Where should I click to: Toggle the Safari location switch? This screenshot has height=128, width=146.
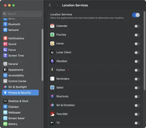click(137, 88)
